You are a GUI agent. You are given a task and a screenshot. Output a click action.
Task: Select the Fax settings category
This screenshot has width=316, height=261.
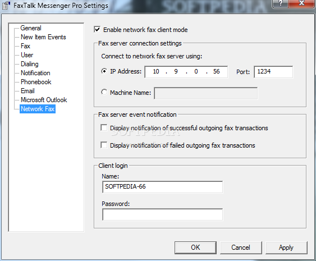tap(25, 46)
